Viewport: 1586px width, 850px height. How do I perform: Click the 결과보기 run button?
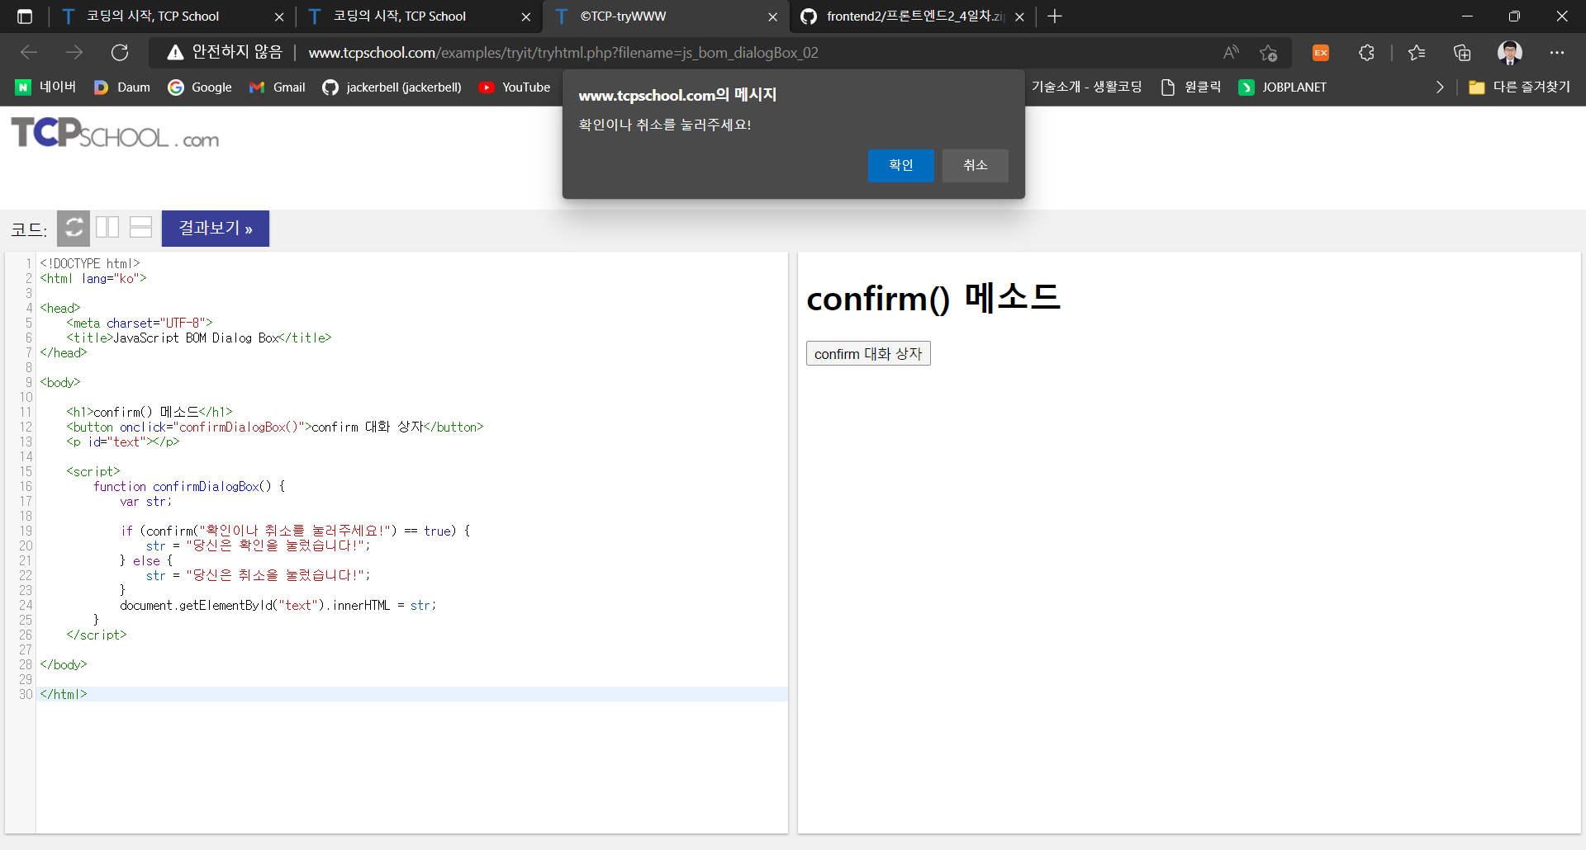216,228
